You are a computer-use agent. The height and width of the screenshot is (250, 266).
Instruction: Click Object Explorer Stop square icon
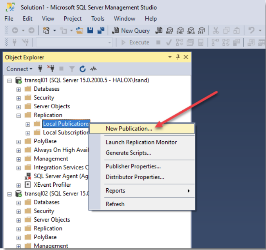(x=61, y=69)
